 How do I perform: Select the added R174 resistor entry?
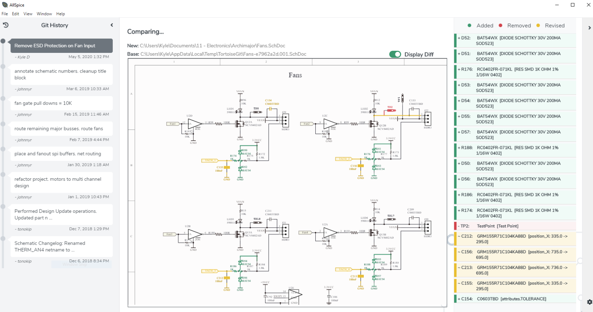click(x=515, y=213)
